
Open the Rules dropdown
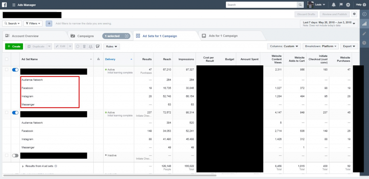[112, 47]
